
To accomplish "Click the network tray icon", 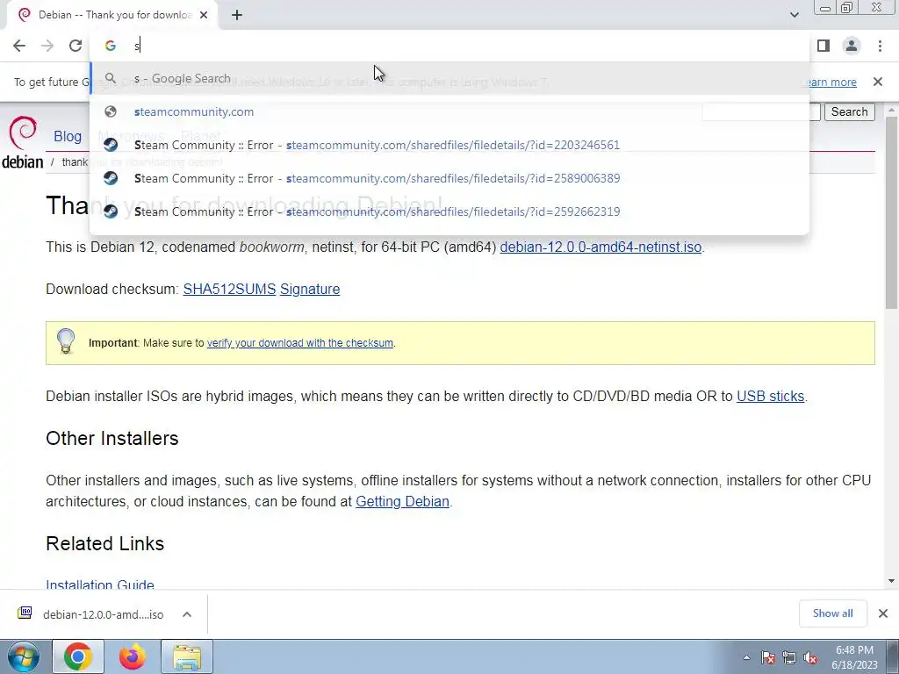I will click(x=789, y=657).
